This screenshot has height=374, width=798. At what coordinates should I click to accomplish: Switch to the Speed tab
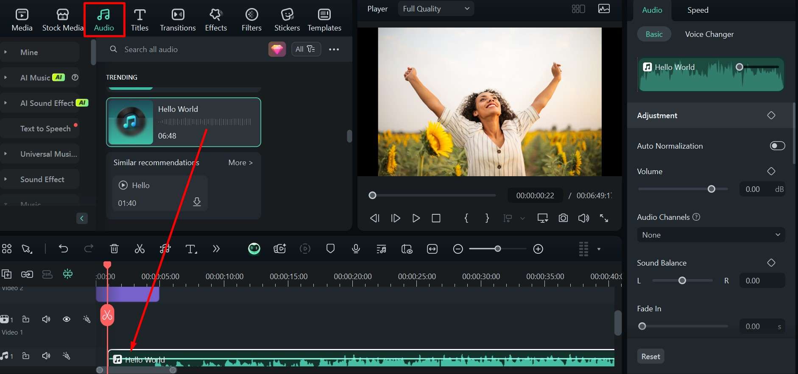698,10
